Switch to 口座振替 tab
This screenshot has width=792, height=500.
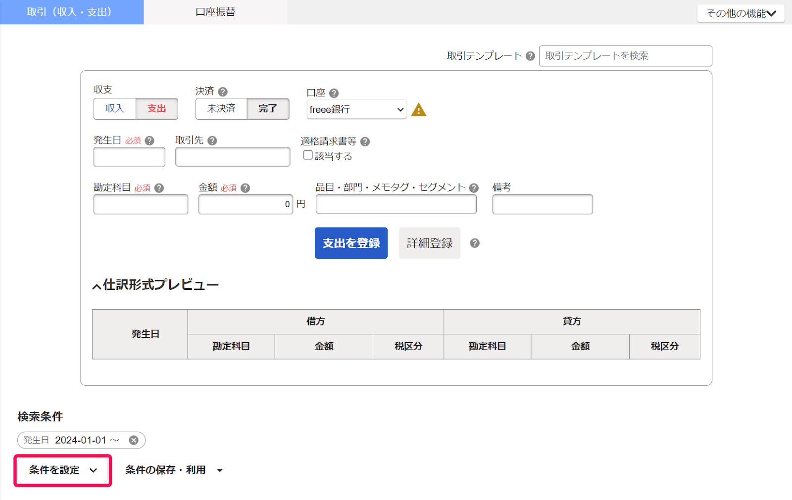coord(215,12)
